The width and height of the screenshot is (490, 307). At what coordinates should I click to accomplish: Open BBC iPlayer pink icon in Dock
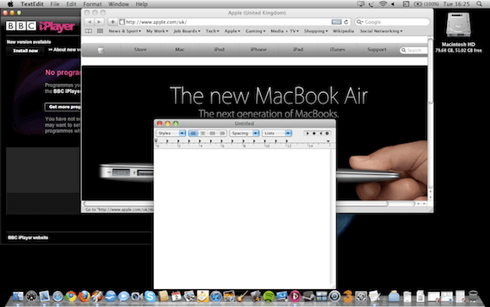tap(295, 296)
